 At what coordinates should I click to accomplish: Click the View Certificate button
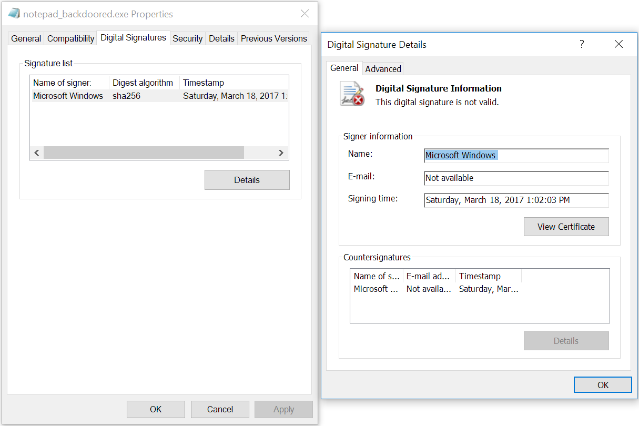click(x=566, y=227)
